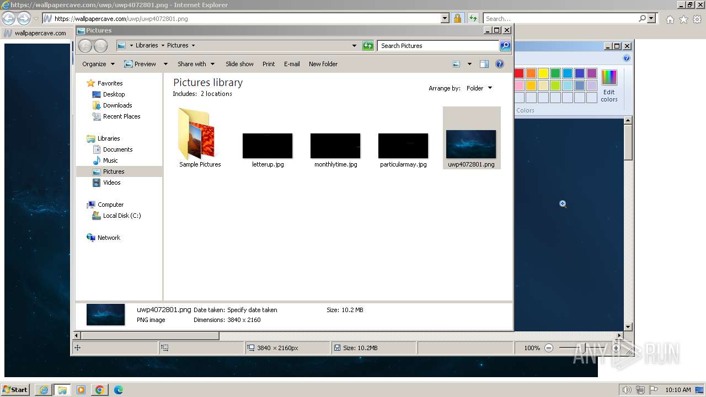
Task: Open the Videos library
Action: 111,183
